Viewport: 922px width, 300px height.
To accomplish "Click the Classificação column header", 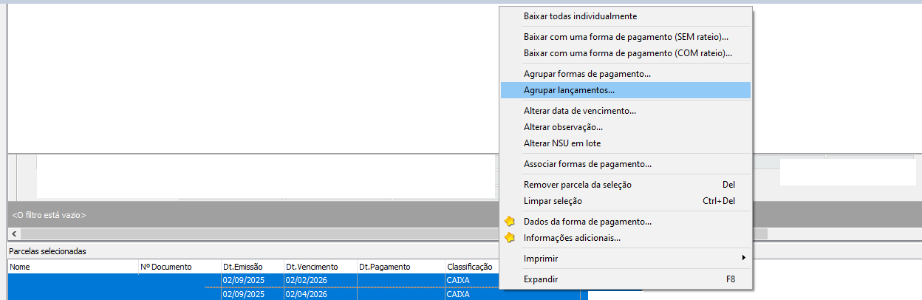I will click(470, 267).
